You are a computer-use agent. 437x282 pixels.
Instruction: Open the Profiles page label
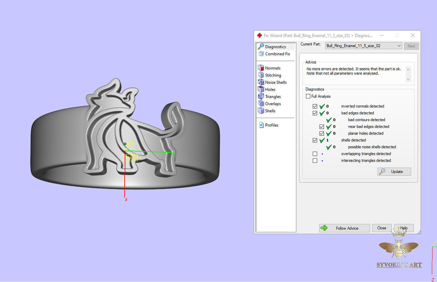(x=272, y=125)
